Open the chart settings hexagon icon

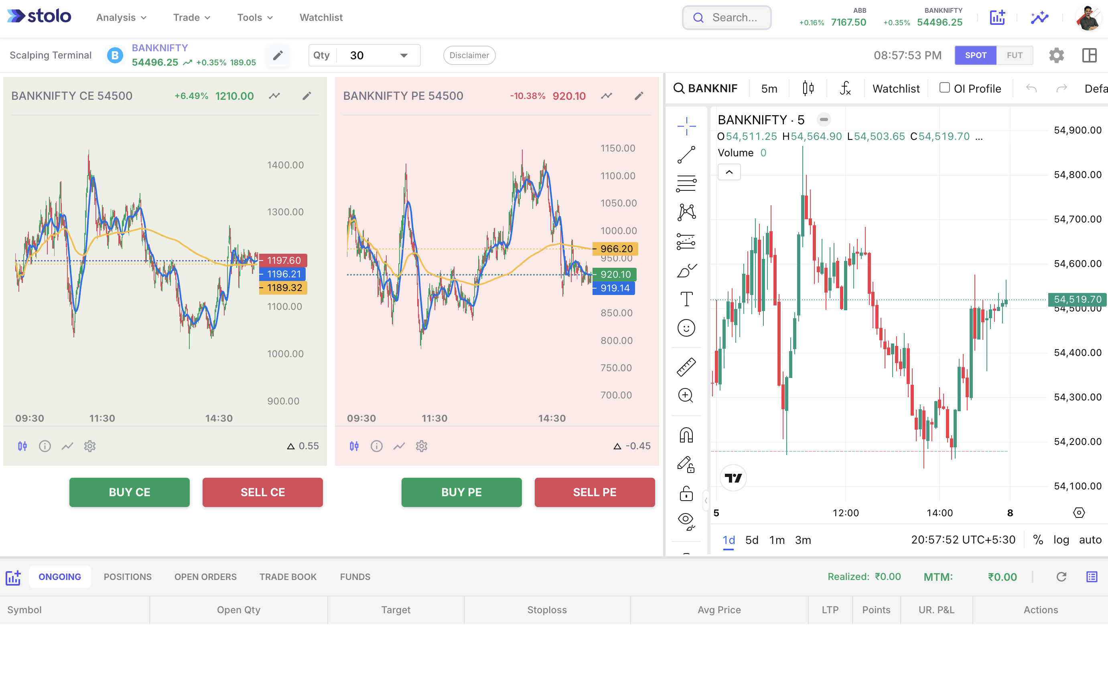click(1079, 513)
